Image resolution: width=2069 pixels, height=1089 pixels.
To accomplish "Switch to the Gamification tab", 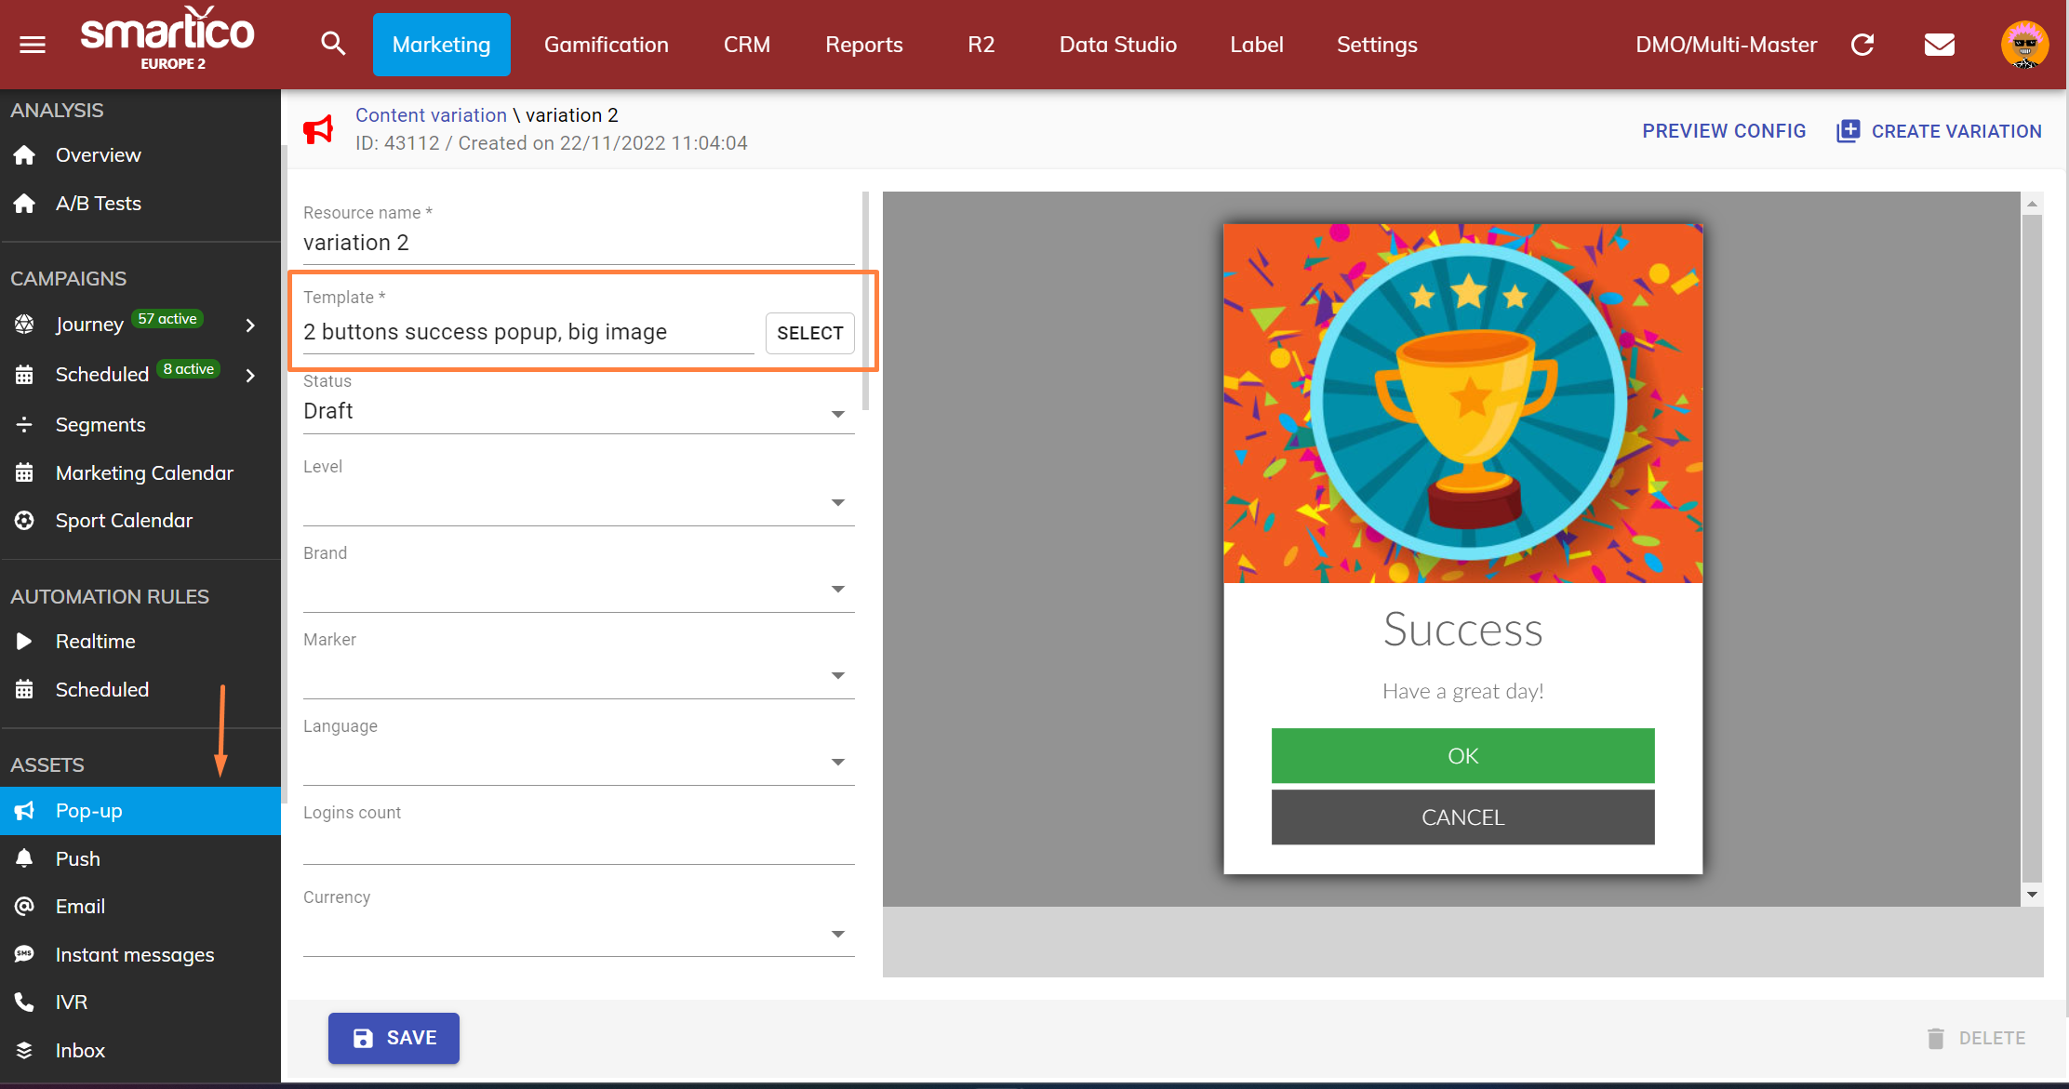I will pyautogui.click(x=606, y=45).
